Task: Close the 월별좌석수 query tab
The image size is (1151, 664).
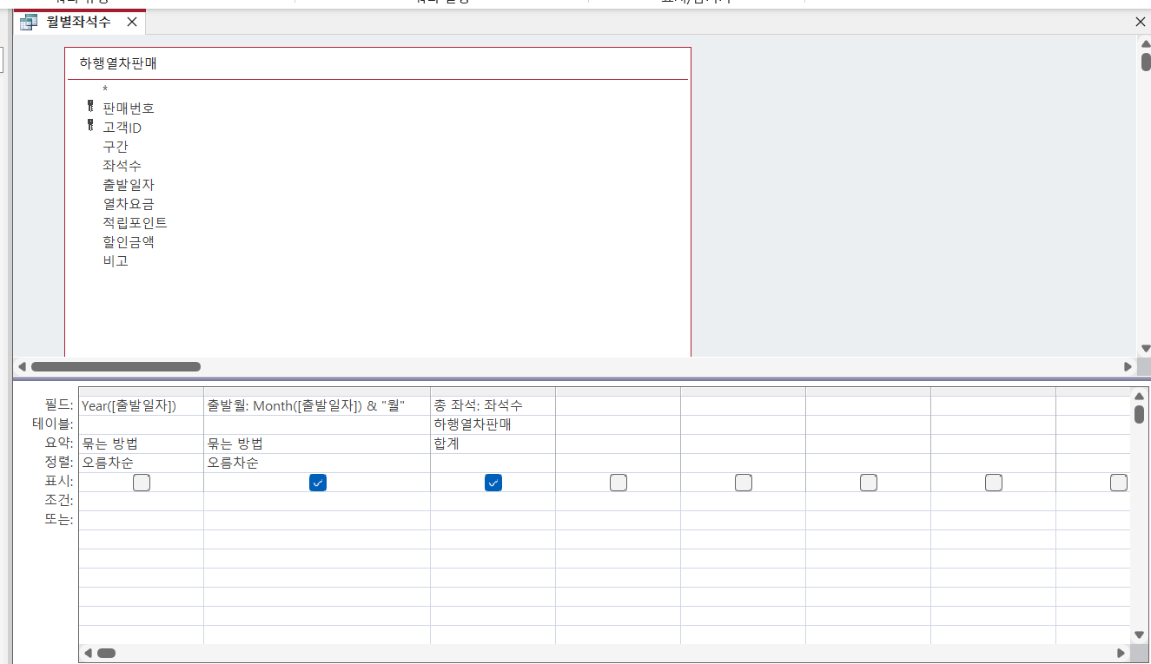Action: [131, 22]
